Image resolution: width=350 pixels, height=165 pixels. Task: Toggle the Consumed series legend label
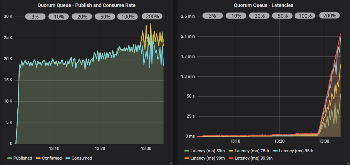pyautogui.click(x=82, y=158)
